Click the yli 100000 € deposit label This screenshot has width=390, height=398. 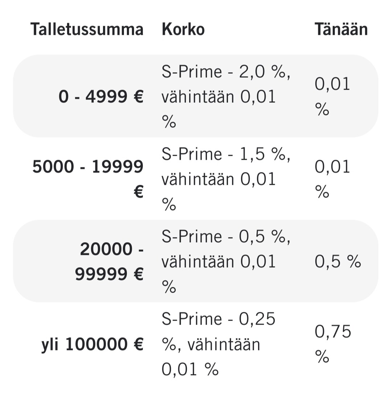tap(92, 344)
